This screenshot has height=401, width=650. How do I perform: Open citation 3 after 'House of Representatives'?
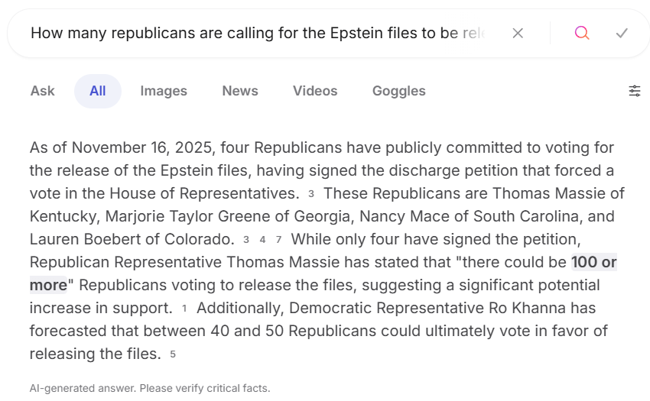point(311,194)
